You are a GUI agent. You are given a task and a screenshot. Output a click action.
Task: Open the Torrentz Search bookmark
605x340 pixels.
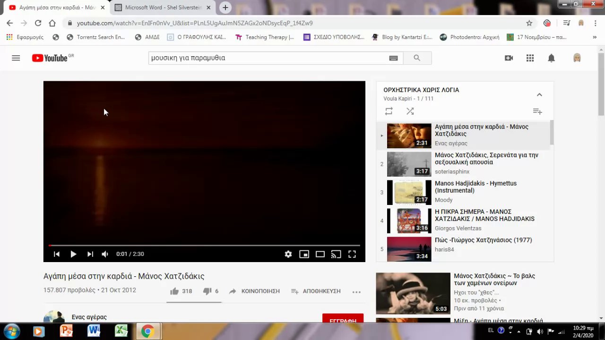[x=95, y=37]
